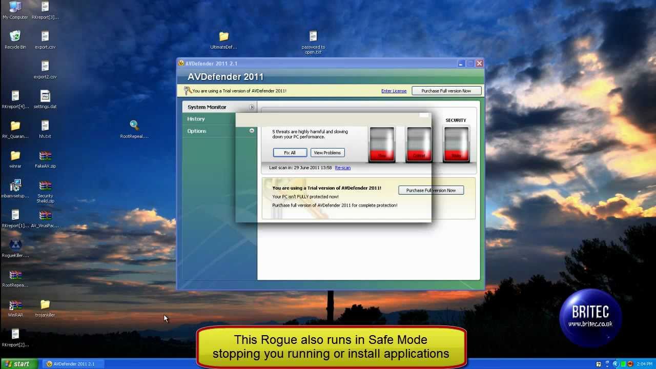Screen dimensions: 656x369
Task: Select the RKreport[4] file icon
Action: tap(15, 99)
